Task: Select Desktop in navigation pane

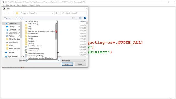Action: (x=12, y=27)
